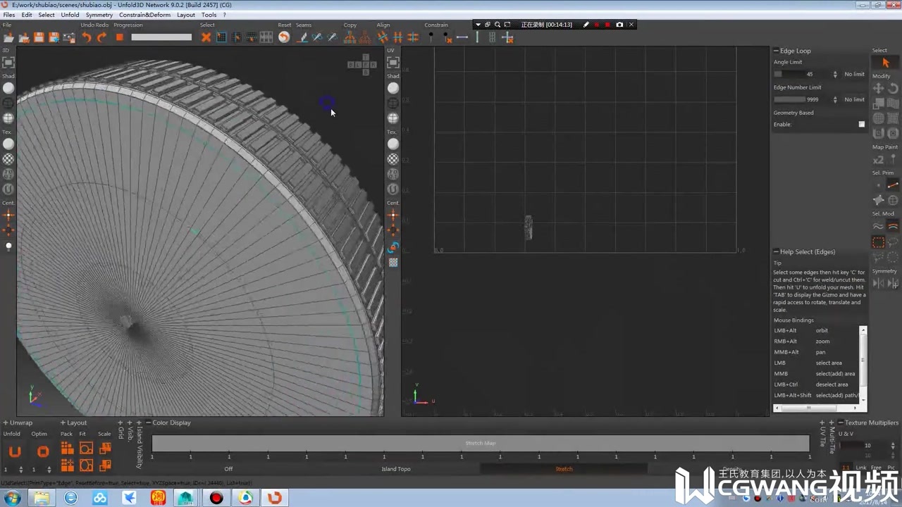The height and width of the screenshot is (507, 902).
Task: Open the Symmetry menu
Action: pyautogui.click(x=99, y=15)
